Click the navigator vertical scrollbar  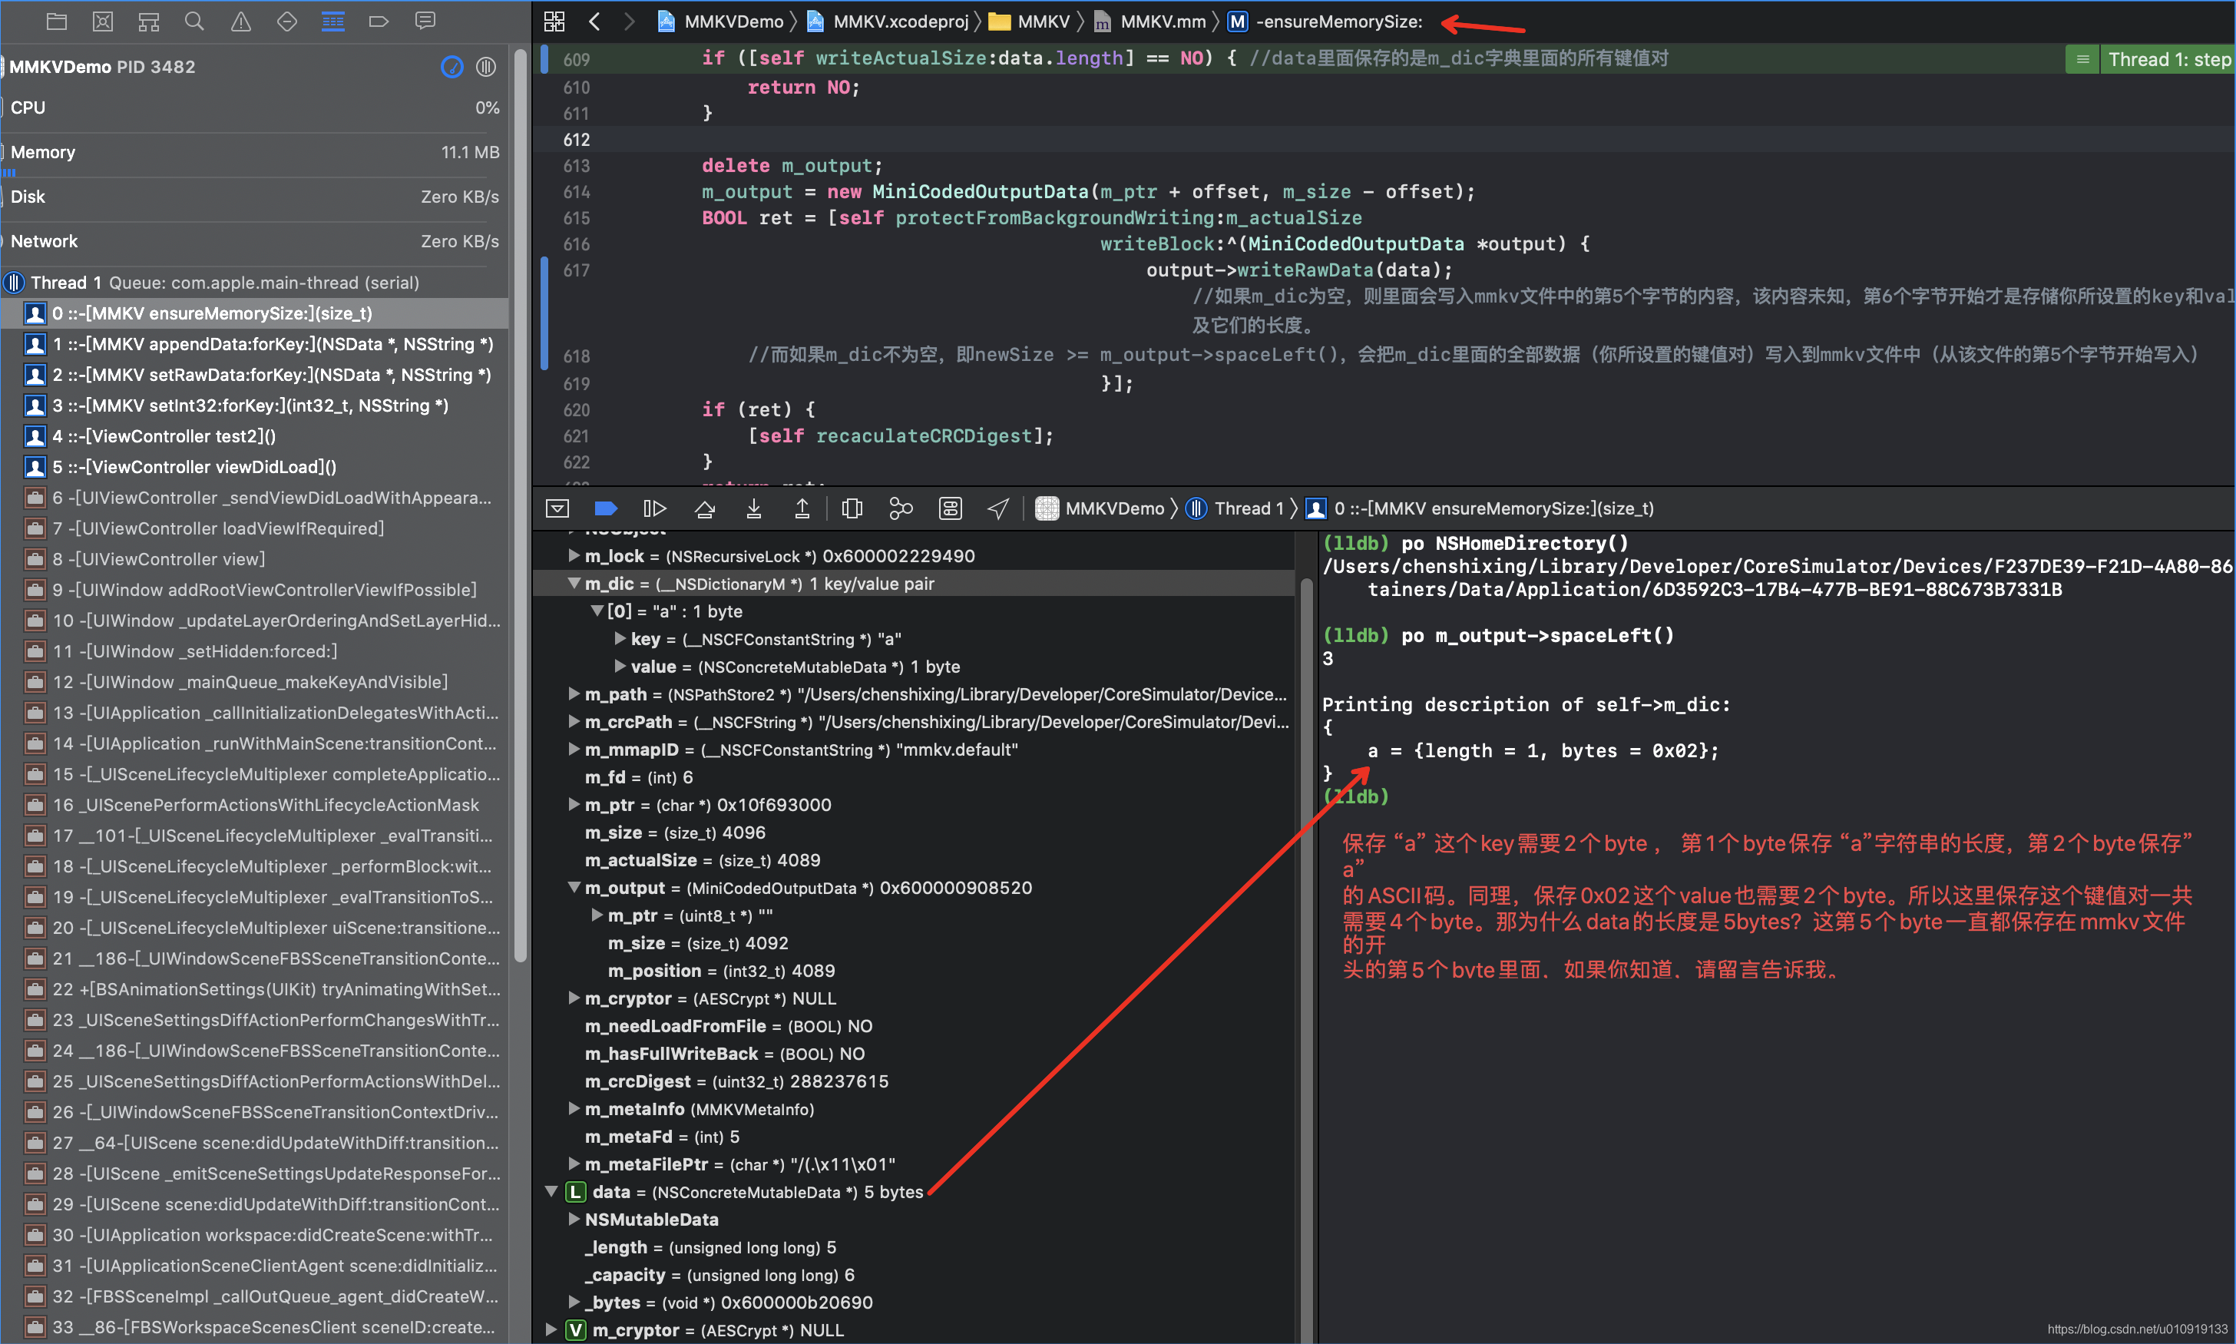tap(521, 507)
